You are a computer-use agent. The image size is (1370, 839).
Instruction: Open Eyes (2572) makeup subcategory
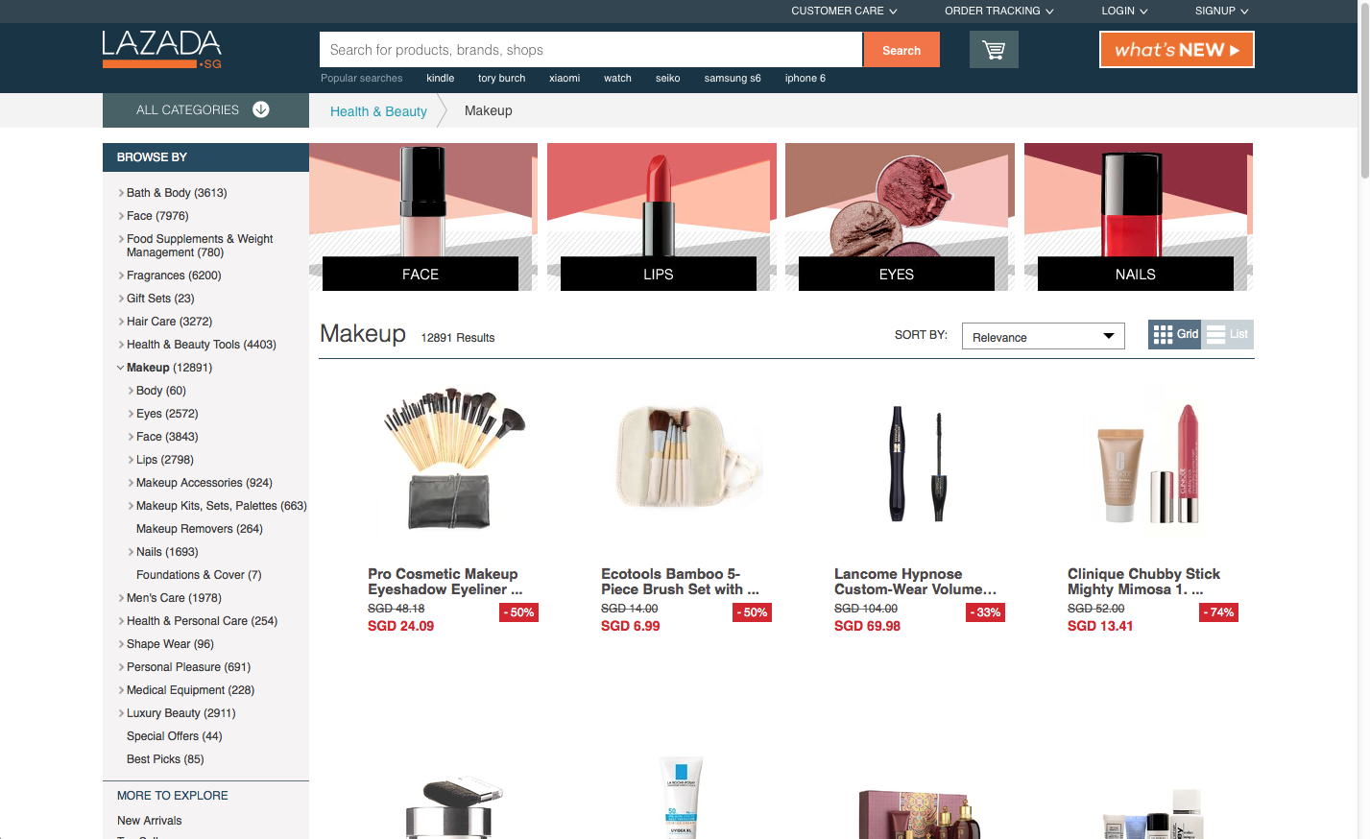[167, 414]
